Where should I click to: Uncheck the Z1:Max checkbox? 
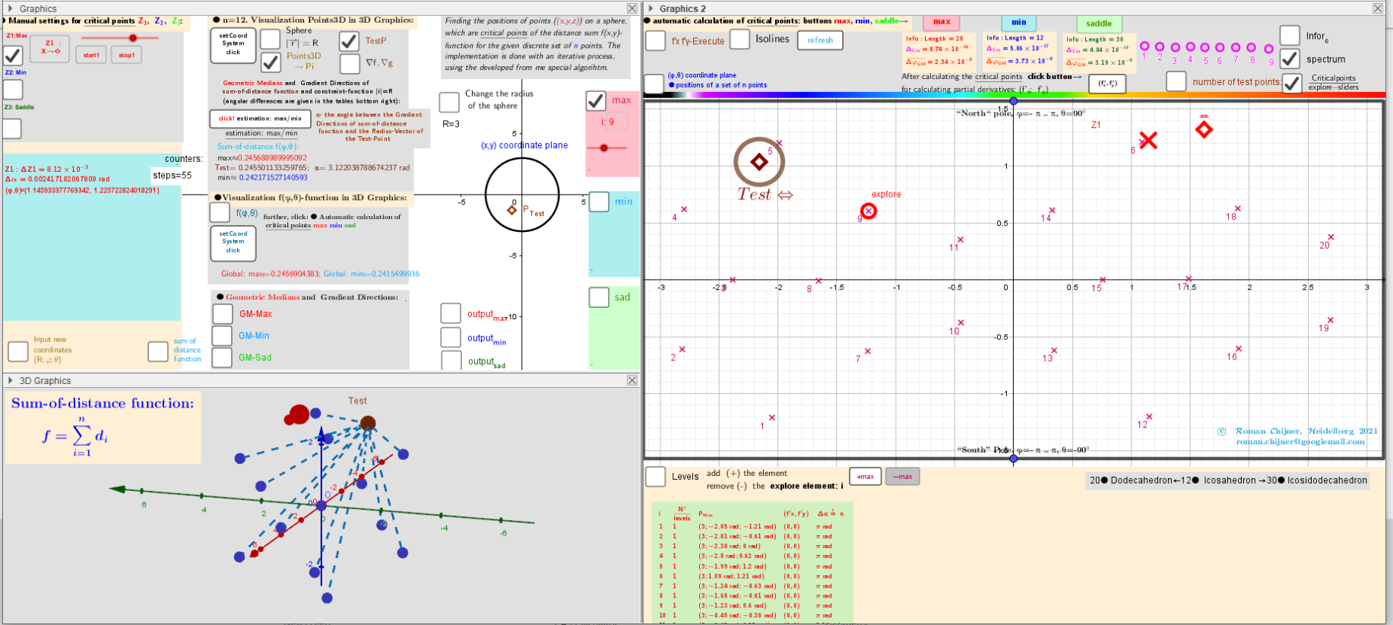pyautogui.click(x=13, y=56)
